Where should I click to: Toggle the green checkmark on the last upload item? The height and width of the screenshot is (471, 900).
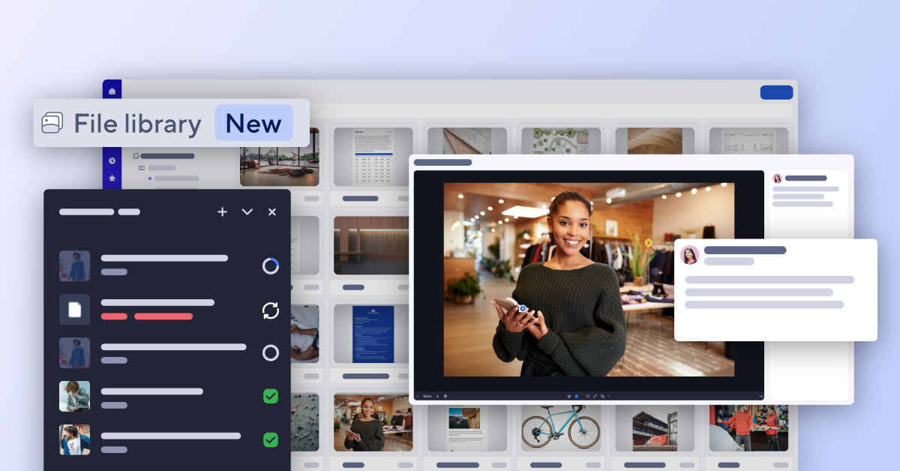tap(271, 439)
